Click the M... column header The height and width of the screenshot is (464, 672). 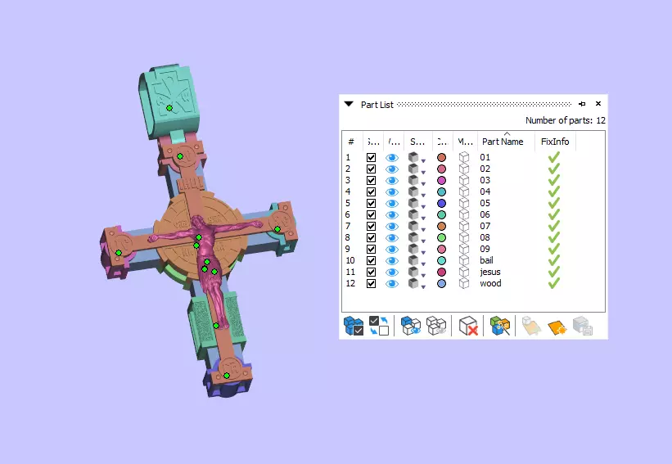[465, 142]
